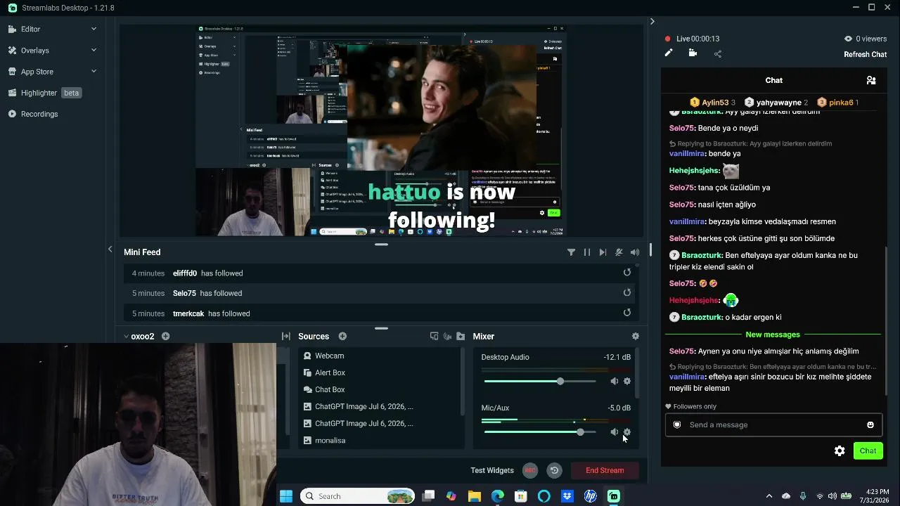
Task: Click the chat panel scrollbar
Action: pos(886,320)
